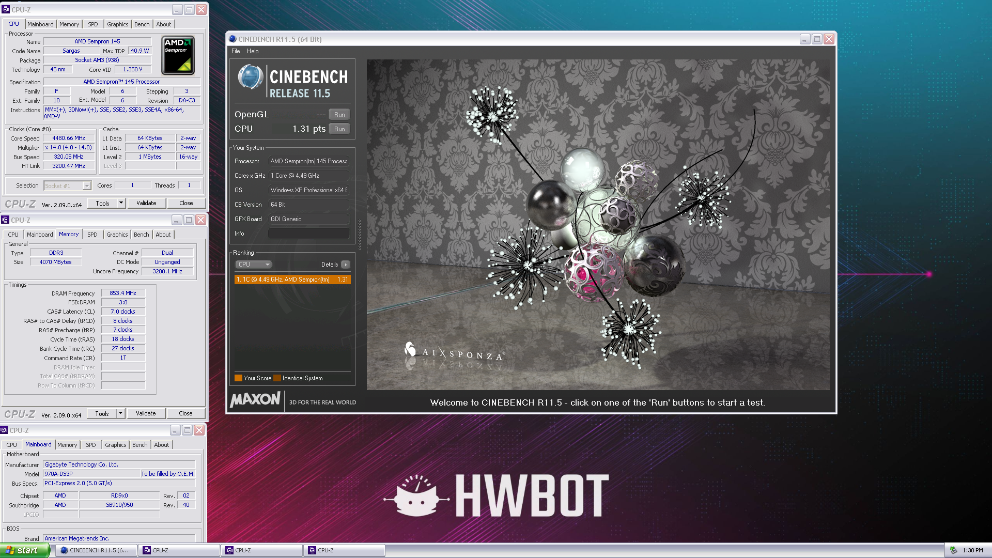This screenshot has width=992, height=558.
Task: Click Close button in Memory CPU-Z window
Action: coord(185,413)
